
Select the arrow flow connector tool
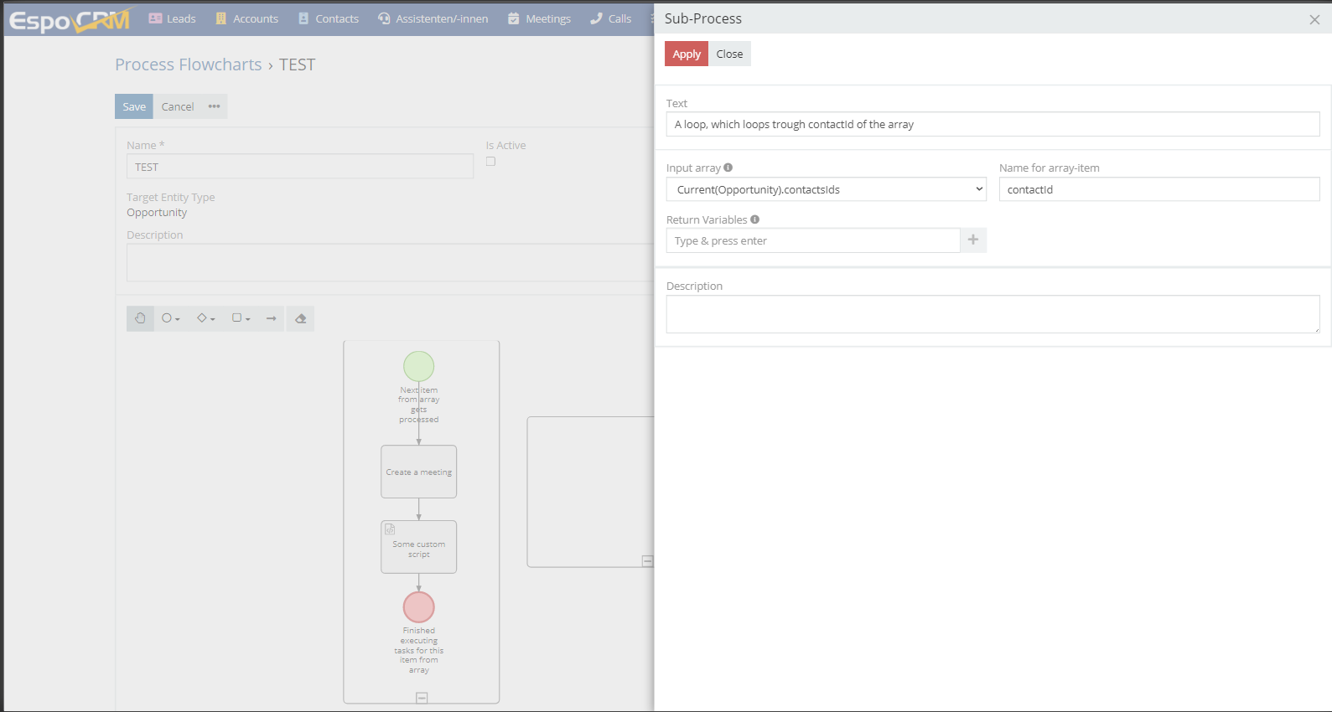pos(271,318)
